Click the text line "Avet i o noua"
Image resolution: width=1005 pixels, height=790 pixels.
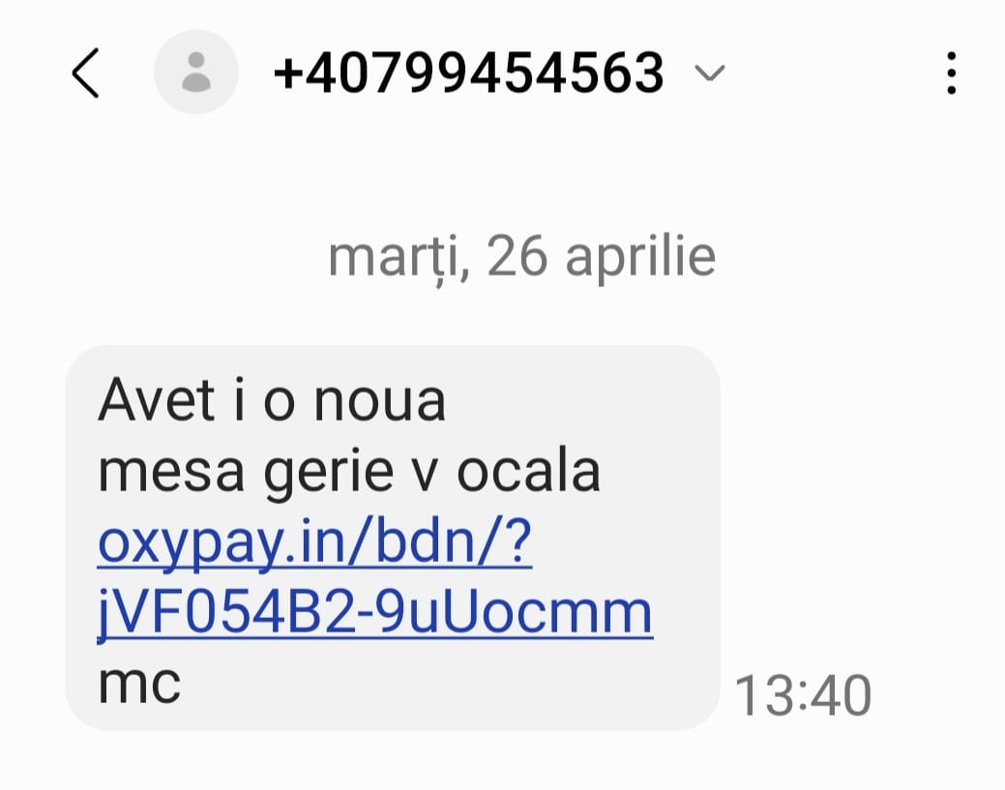(x=272, y=401)
